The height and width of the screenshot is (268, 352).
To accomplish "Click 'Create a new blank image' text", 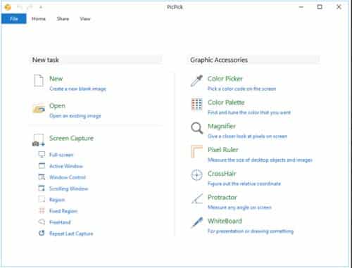I will [x=78, y=89].
